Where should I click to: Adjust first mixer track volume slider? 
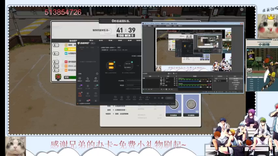(x=193, y=81)
